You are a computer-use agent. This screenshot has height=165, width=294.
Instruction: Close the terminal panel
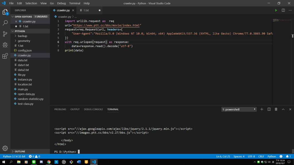(x=290, y=109)
